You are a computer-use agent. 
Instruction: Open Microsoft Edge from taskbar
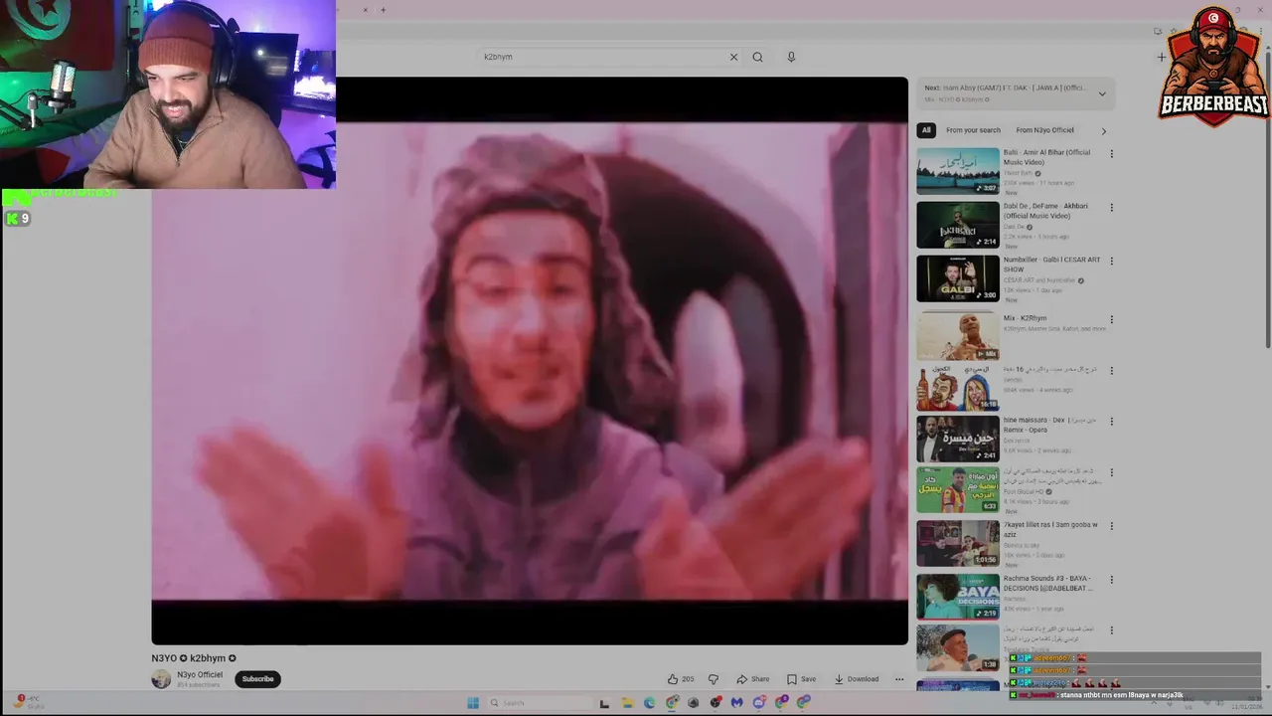[x=649, y=703]
